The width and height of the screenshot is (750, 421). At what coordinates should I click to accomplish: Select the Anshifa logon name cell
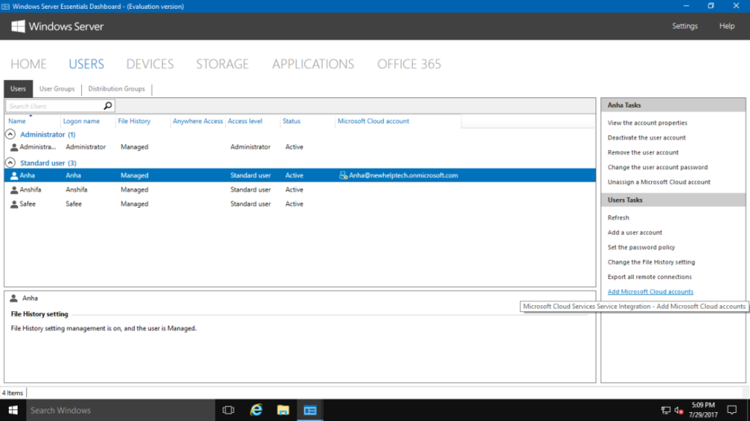coord(76,190)
